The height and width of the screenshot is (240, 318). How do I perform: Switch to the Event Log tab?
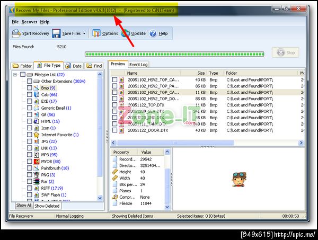click(x=138, y=65)
